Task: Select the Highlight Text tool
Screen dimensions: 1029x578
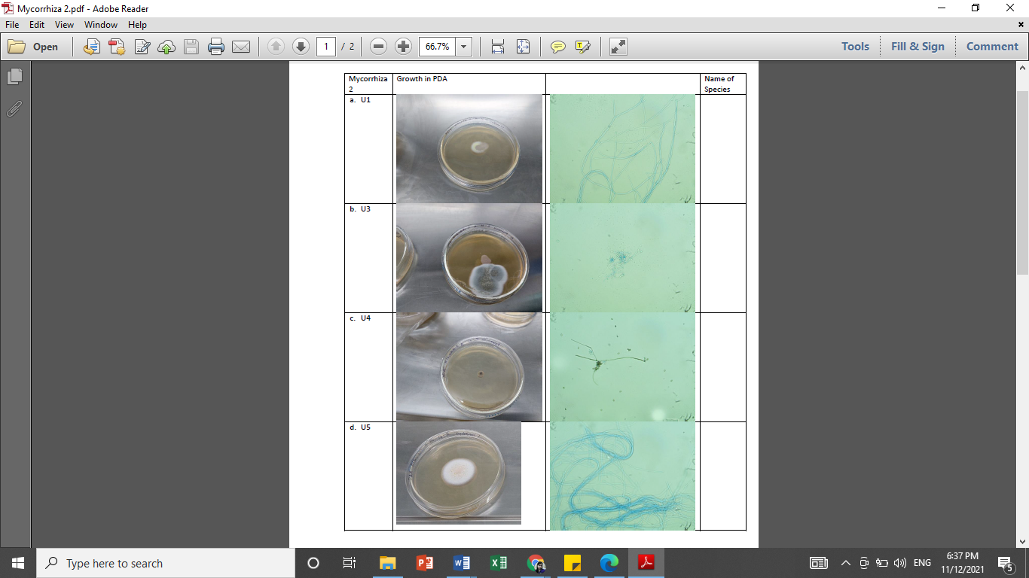Action: click(582, 46)
